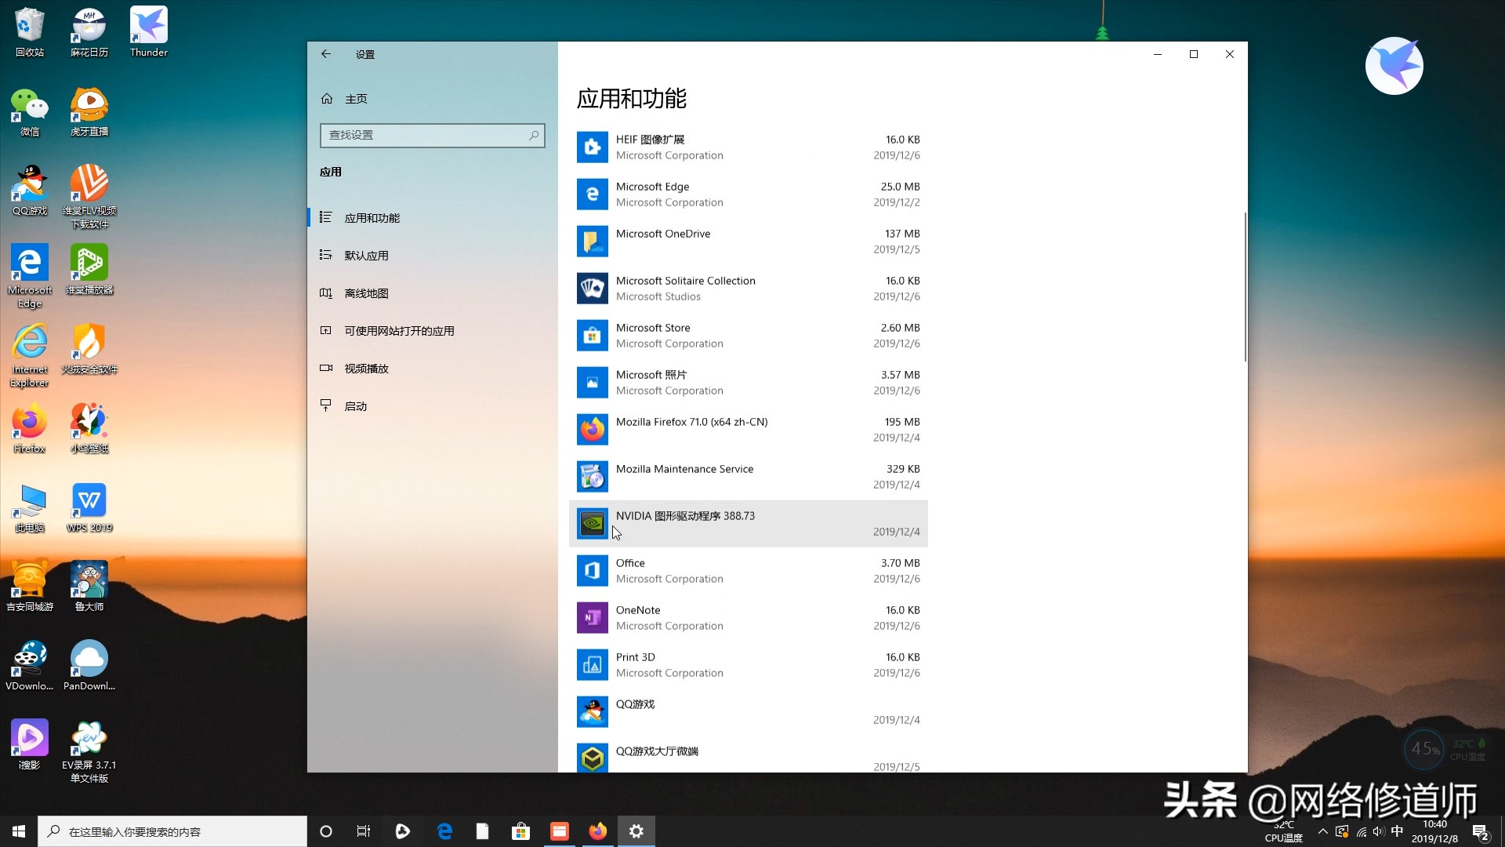Screen dimensions: 1505x847
Task: Expand the Office app entry
Action: click(749, 570)
